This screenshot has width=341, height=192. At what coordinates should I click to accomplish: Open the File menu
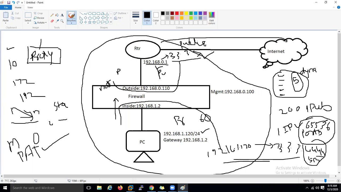tap(6, 7)
